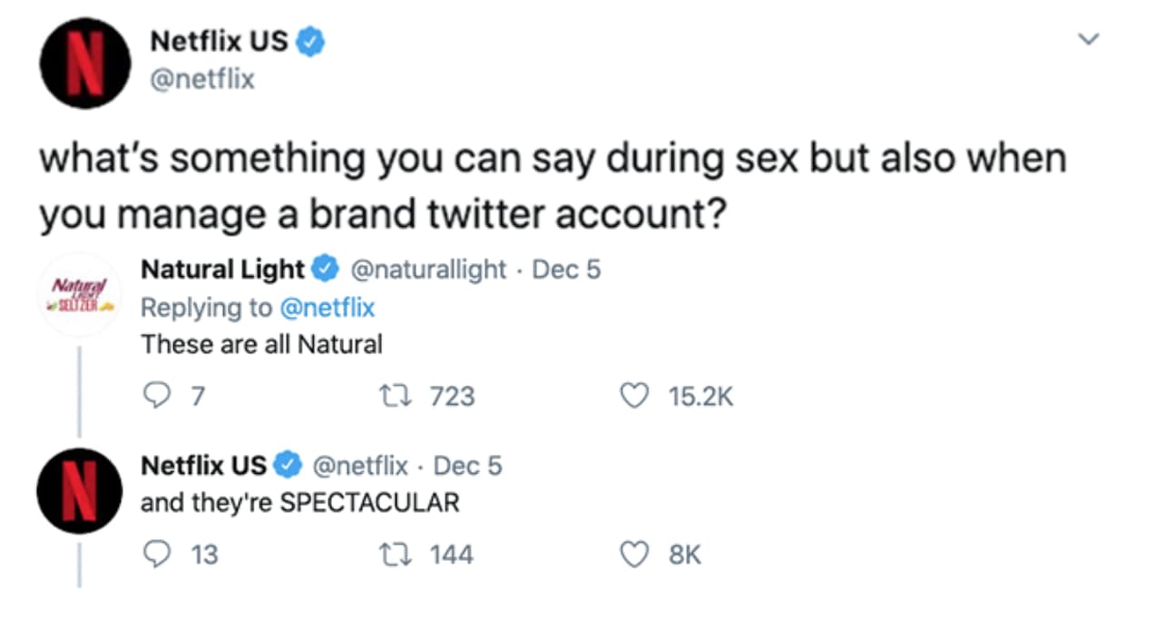Open Natural Light's profile picture
The width and height of the screenshot is (1165, 630).
click(x=80, y=293)
